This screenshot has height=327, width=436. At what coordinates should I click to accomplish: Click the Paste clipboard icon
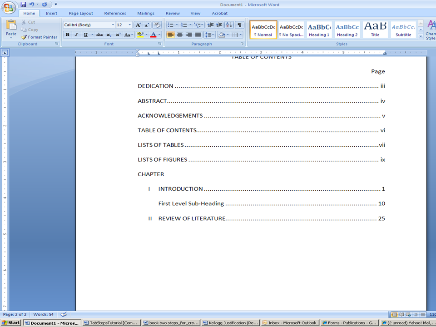11,25
